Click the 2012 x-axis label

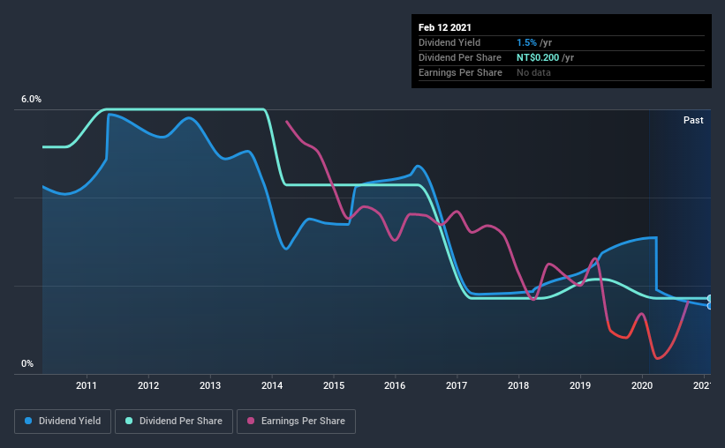click(148, 385)
